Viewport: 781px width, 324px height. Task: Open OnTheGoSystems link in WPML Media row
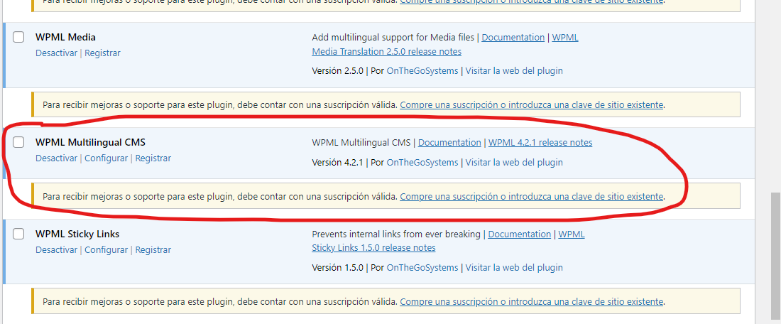point(422,71)
